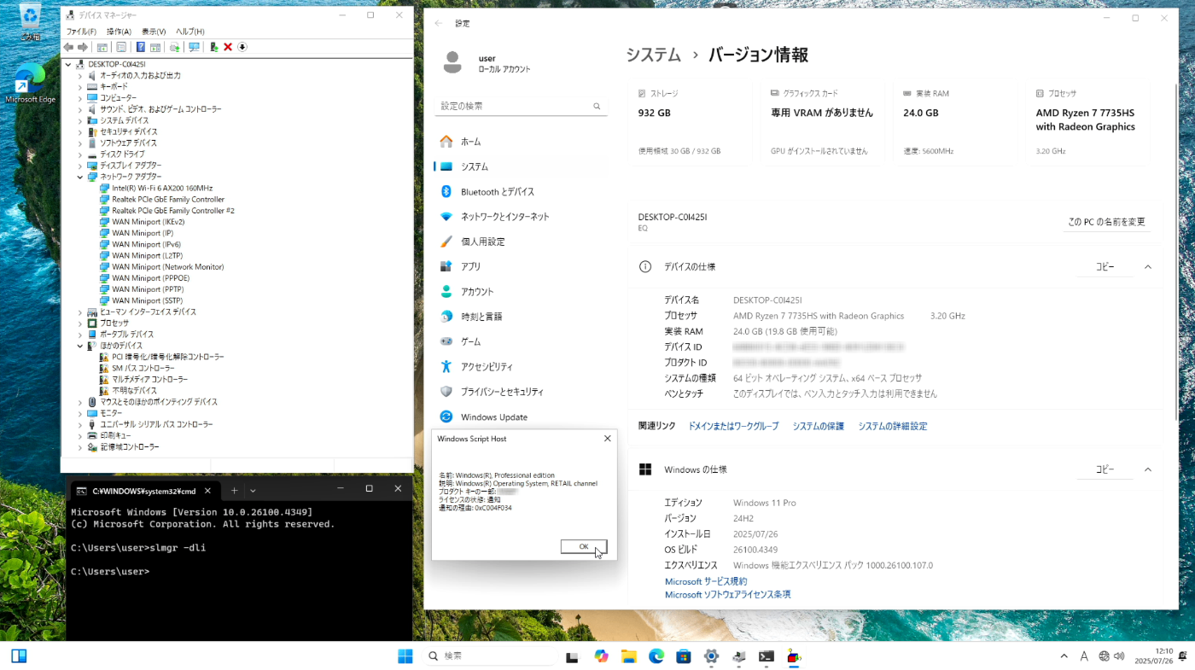This screenshot has height=670, width=1195.
Task: Open Microsoft サービス規約 link
Action: tap(706, 581)
